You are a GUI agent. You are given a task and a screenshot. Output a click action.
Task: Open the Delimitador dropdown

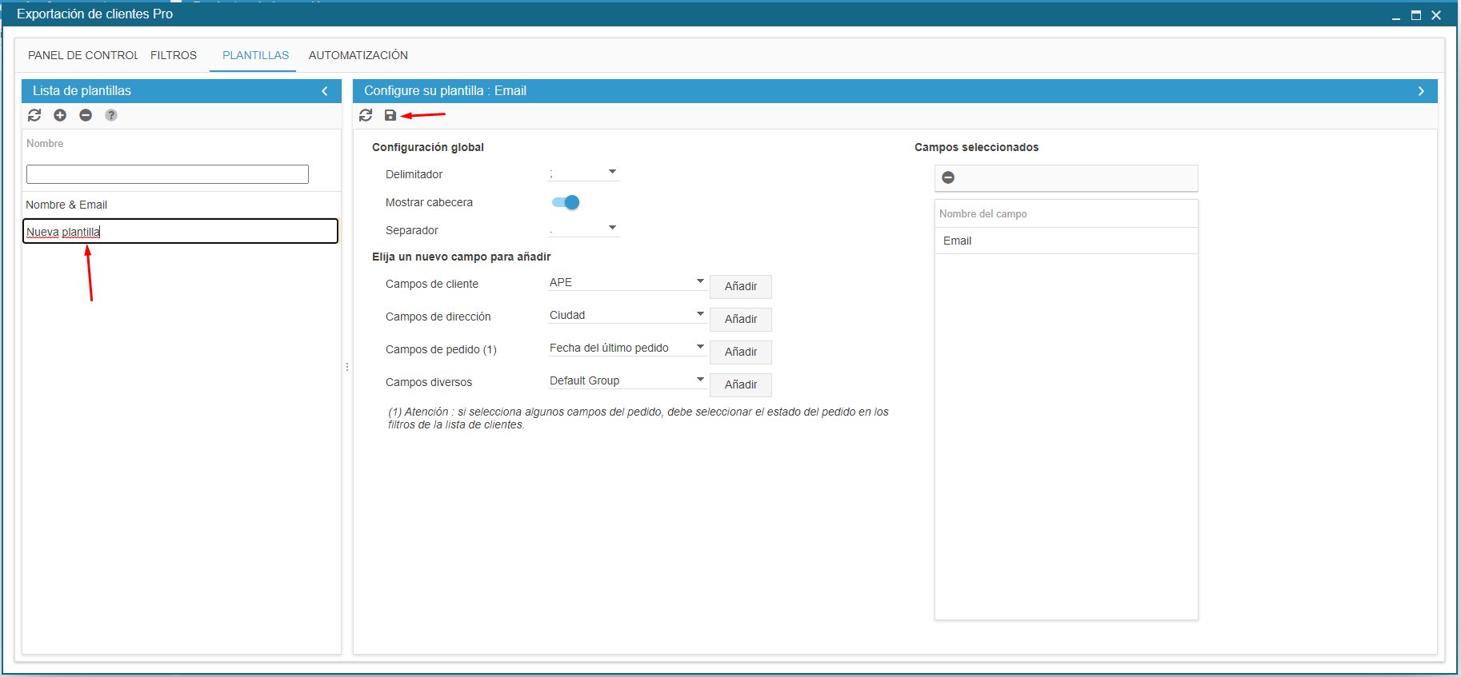pyautogui.click(x=584, y=173)
